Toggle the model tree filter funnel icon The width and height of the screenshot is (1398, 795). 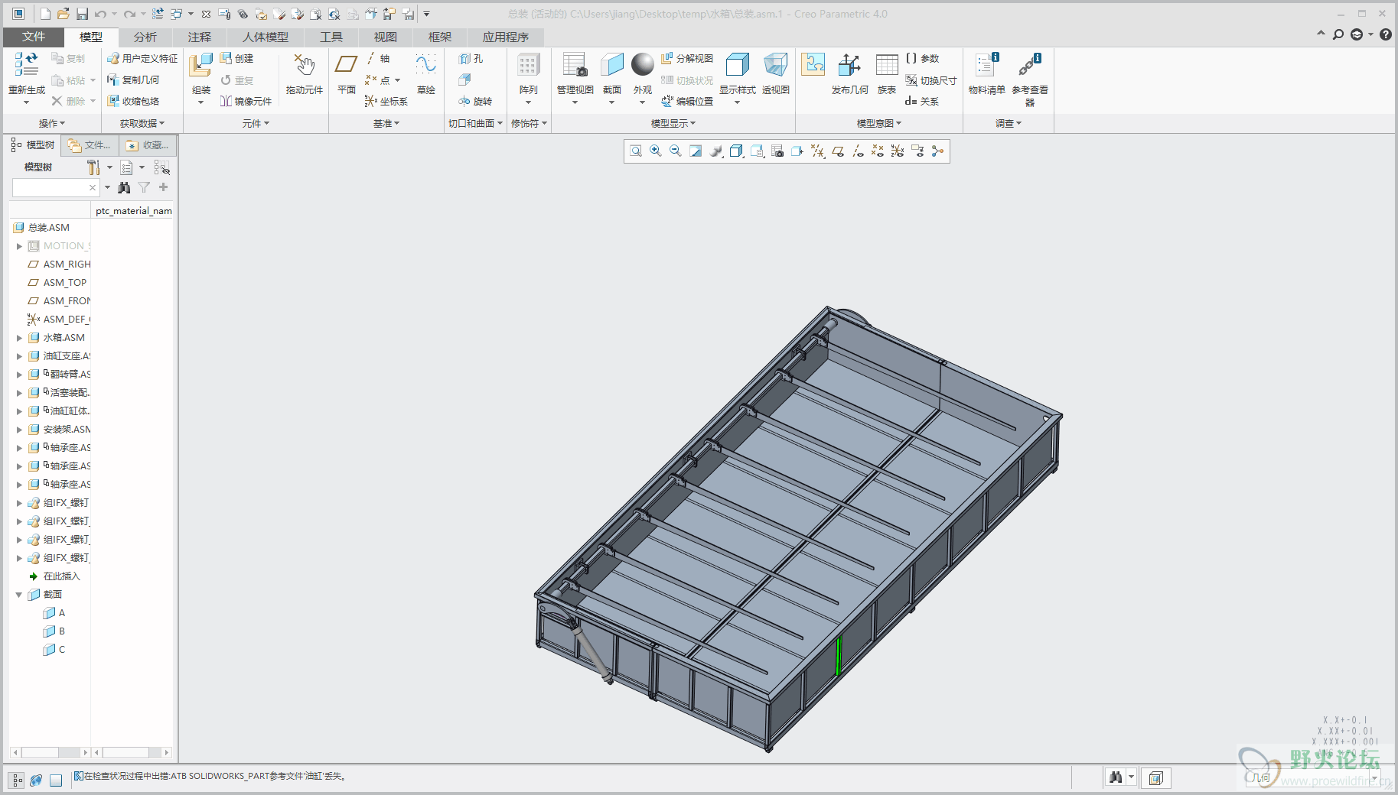click(x=144, y=187)
